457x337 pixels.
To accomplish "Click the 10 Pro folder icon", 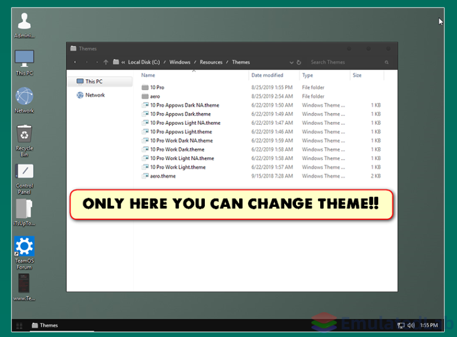I will (x=145, y=88).
